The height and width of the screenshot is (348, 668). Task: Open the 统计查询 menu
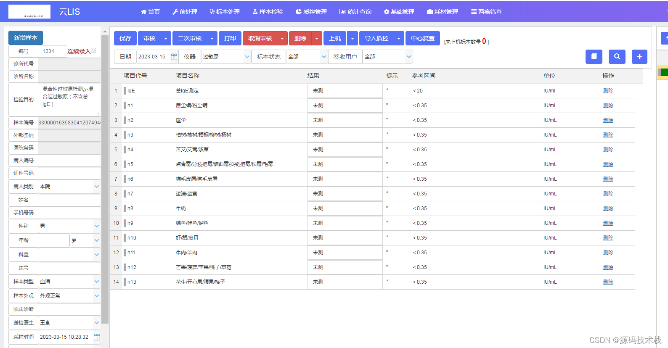click(x=355, y=12)
